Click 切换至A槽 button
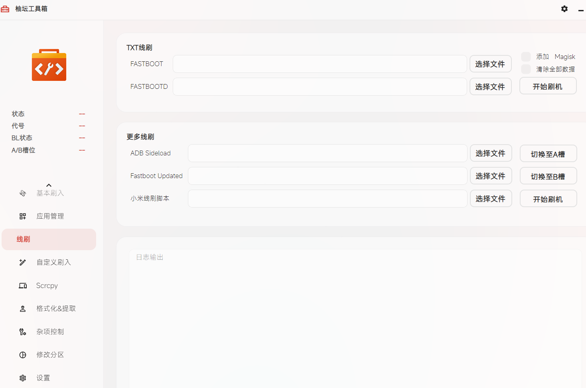Image resolution: width=586 pixels, height=388 pixels. pyautogui.click(x=548, y=154)
